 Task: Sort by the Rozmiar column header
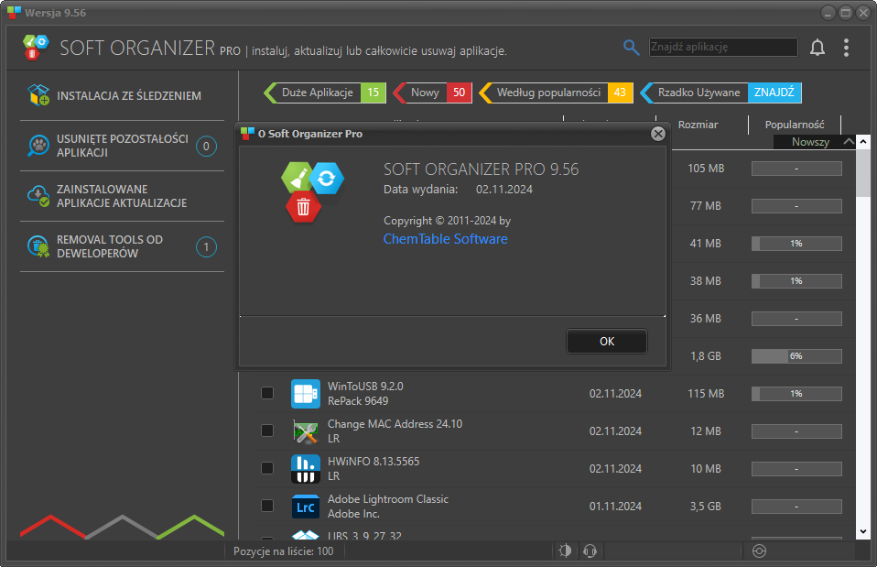click(x=698, y=125)
